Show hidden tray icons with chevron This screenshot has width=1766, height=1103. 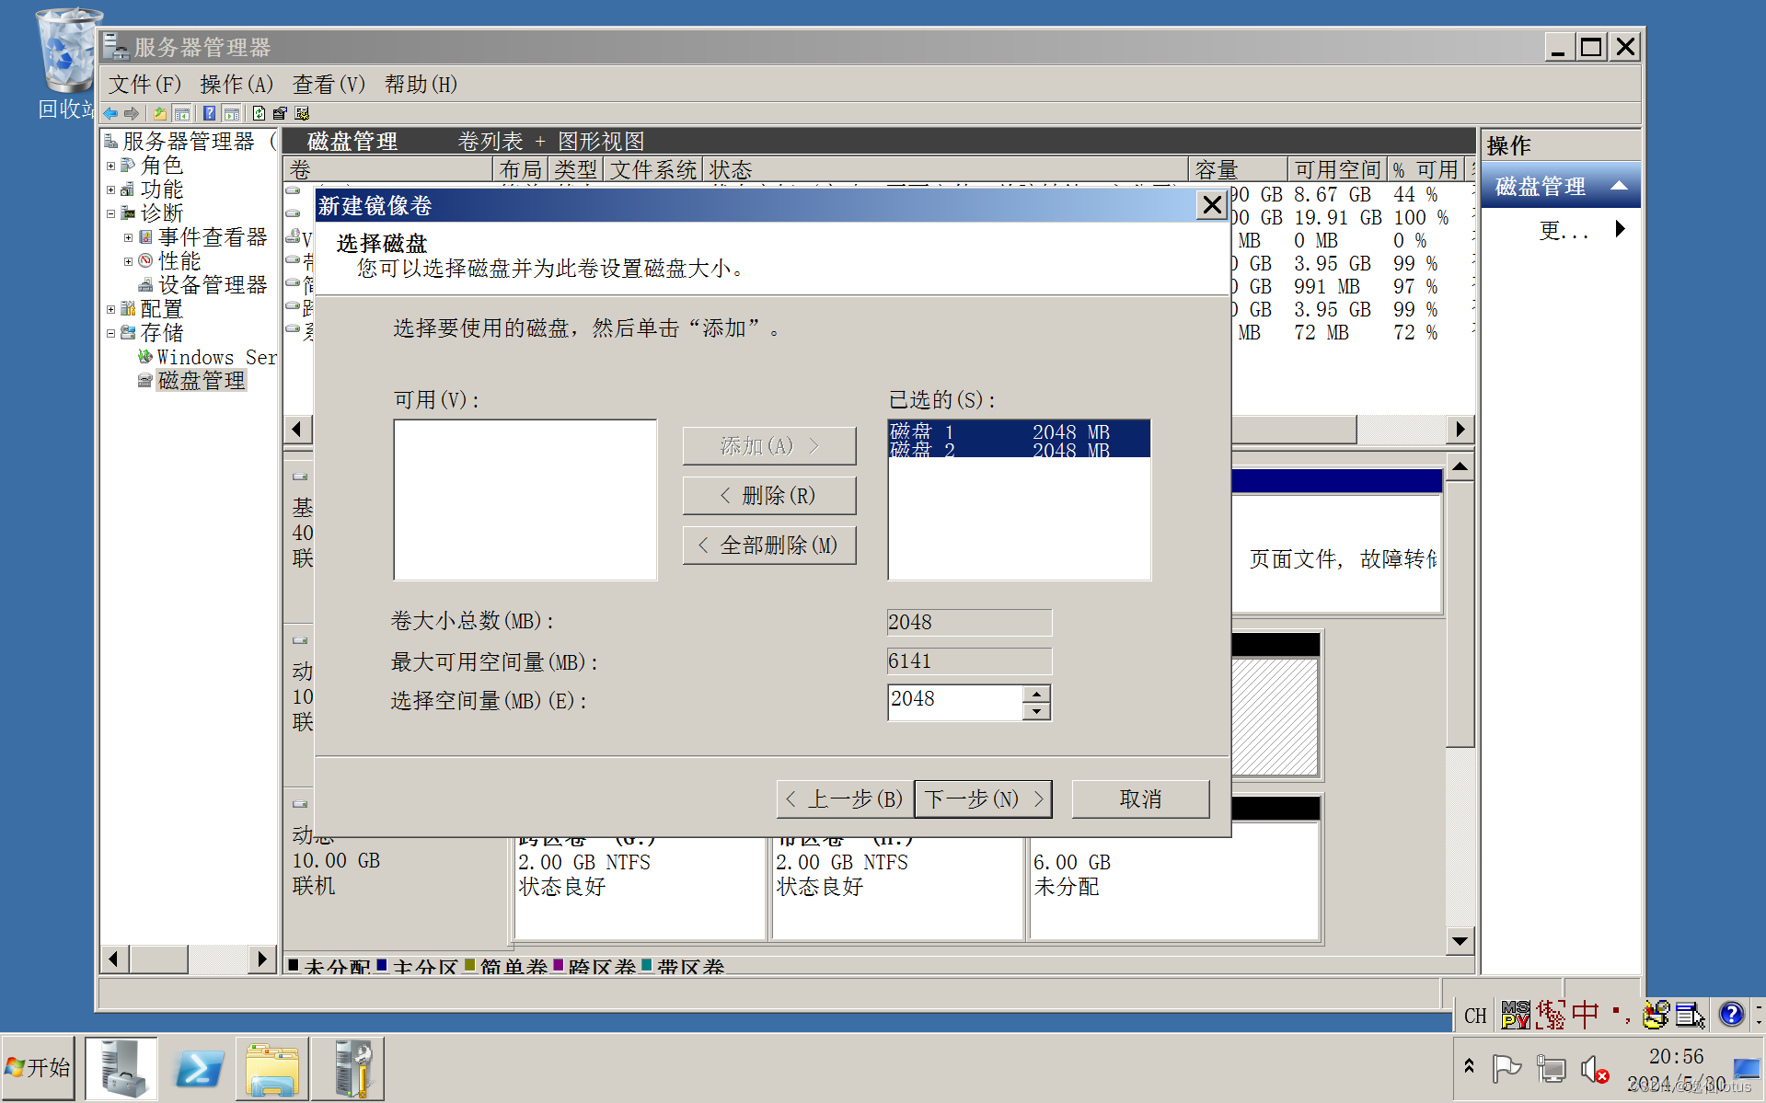click(x=1470, y=1066)
